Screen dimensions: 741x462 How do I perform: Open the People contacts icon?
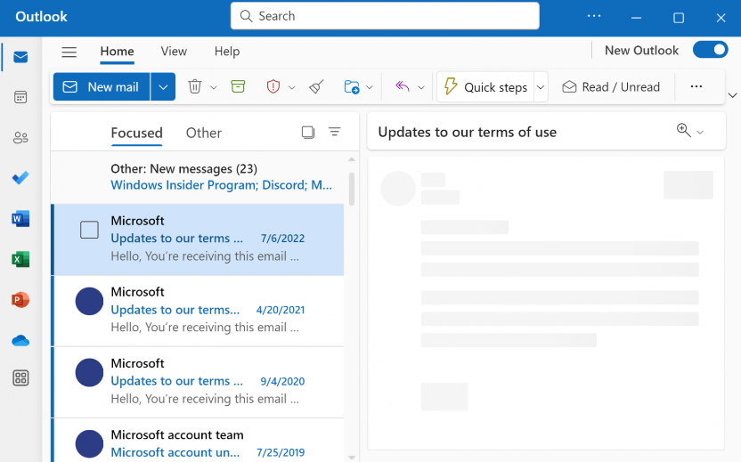[x=20, y=138]
